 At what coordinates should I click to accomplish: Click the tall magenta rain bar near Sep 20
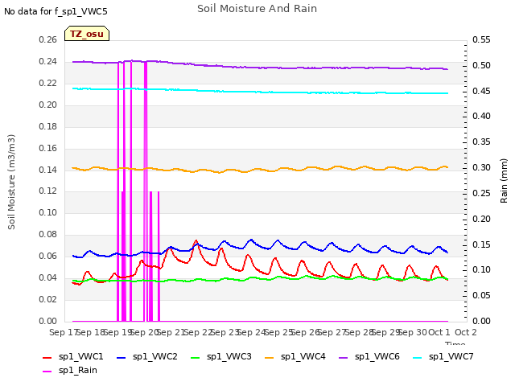coord(146,191)
